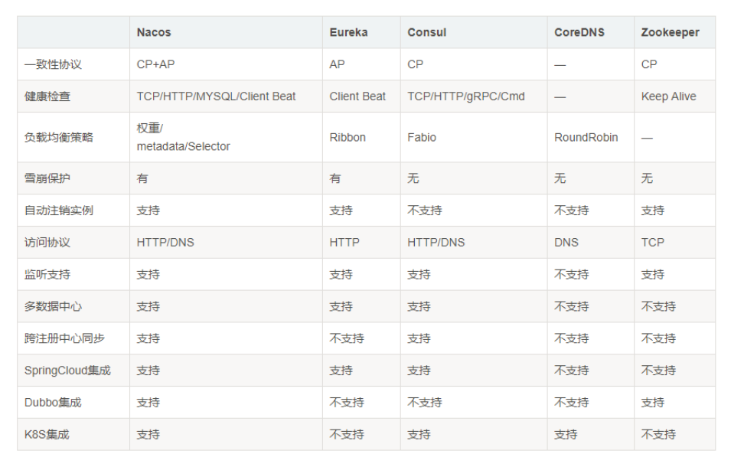Image resolution: width=731 pixels, height=467 pixels.
Task: Select the K8S集成 row label
Action: [x=47, y=435]
